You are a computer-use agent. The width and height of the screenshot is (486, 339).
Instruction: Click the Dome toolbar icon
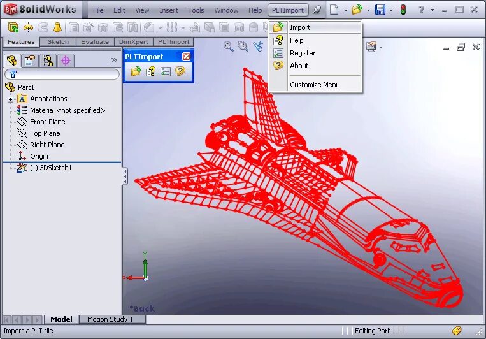[254, 28]
